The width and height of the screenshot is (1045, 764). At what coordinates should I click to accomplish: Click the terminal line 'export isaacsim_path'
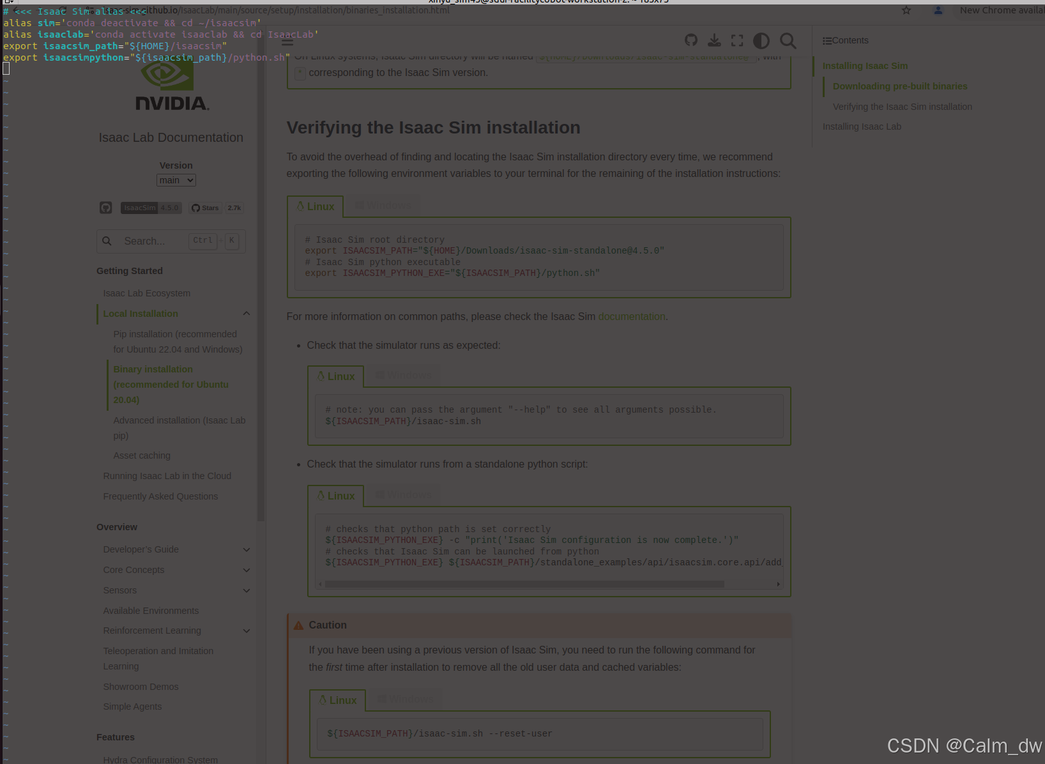(115, 46)
